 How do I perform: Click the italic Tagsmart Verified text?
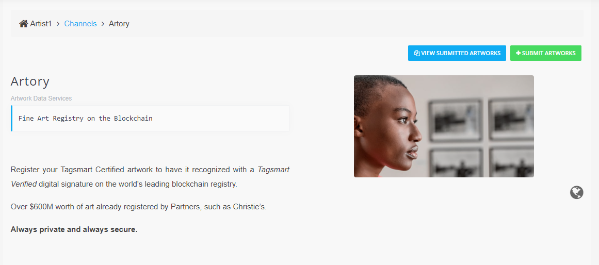(273, 170)
